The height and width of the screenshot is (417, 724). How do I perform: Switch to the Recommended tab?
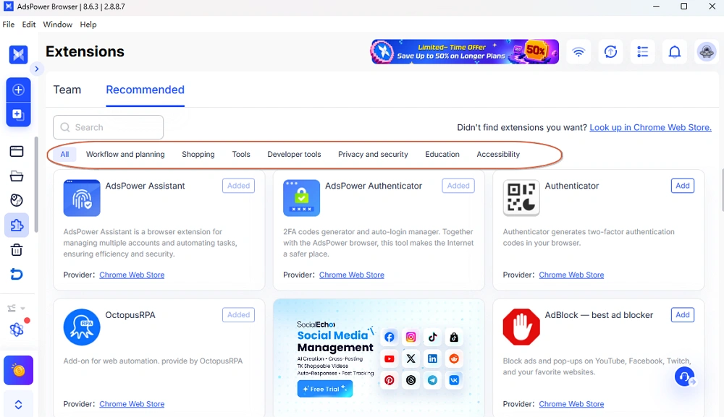pyautogui.click(x=145, y=90)
